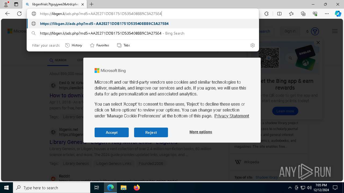Close the libgen browser tab
This screenshot has height=193, width=344.
[83, 4]
